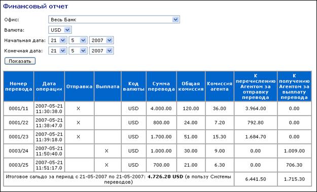Click the Общая комиссия column header
The image size is (317, 192).
191,86
